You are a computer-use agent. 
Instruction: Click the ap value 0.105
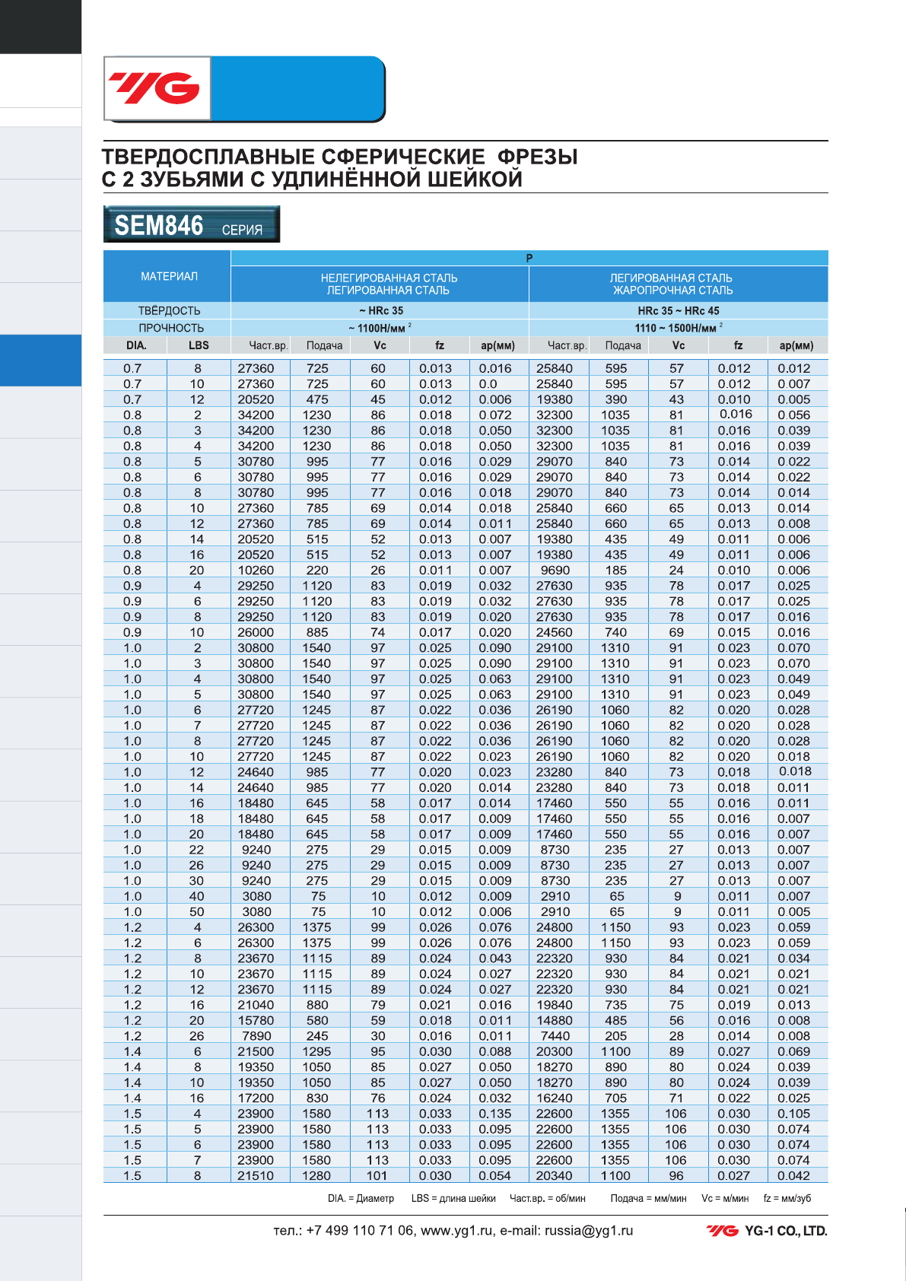coord(794,1114)
